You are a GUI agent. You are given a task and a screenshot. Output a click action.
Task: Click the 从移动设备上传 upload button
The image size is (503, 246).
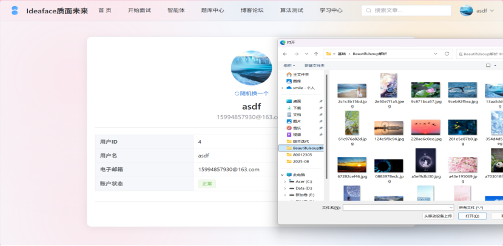click(438, 216)
